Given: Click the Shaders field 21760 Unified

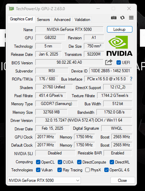Looking at the screenshot, I should (54, 87).
